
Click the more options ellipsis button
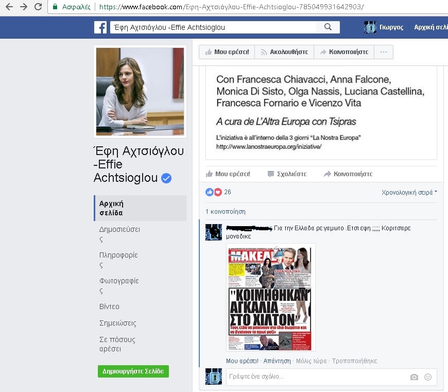384,52
